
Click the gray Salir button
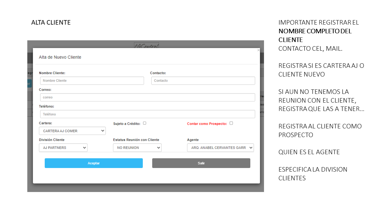tap(201, 163)
